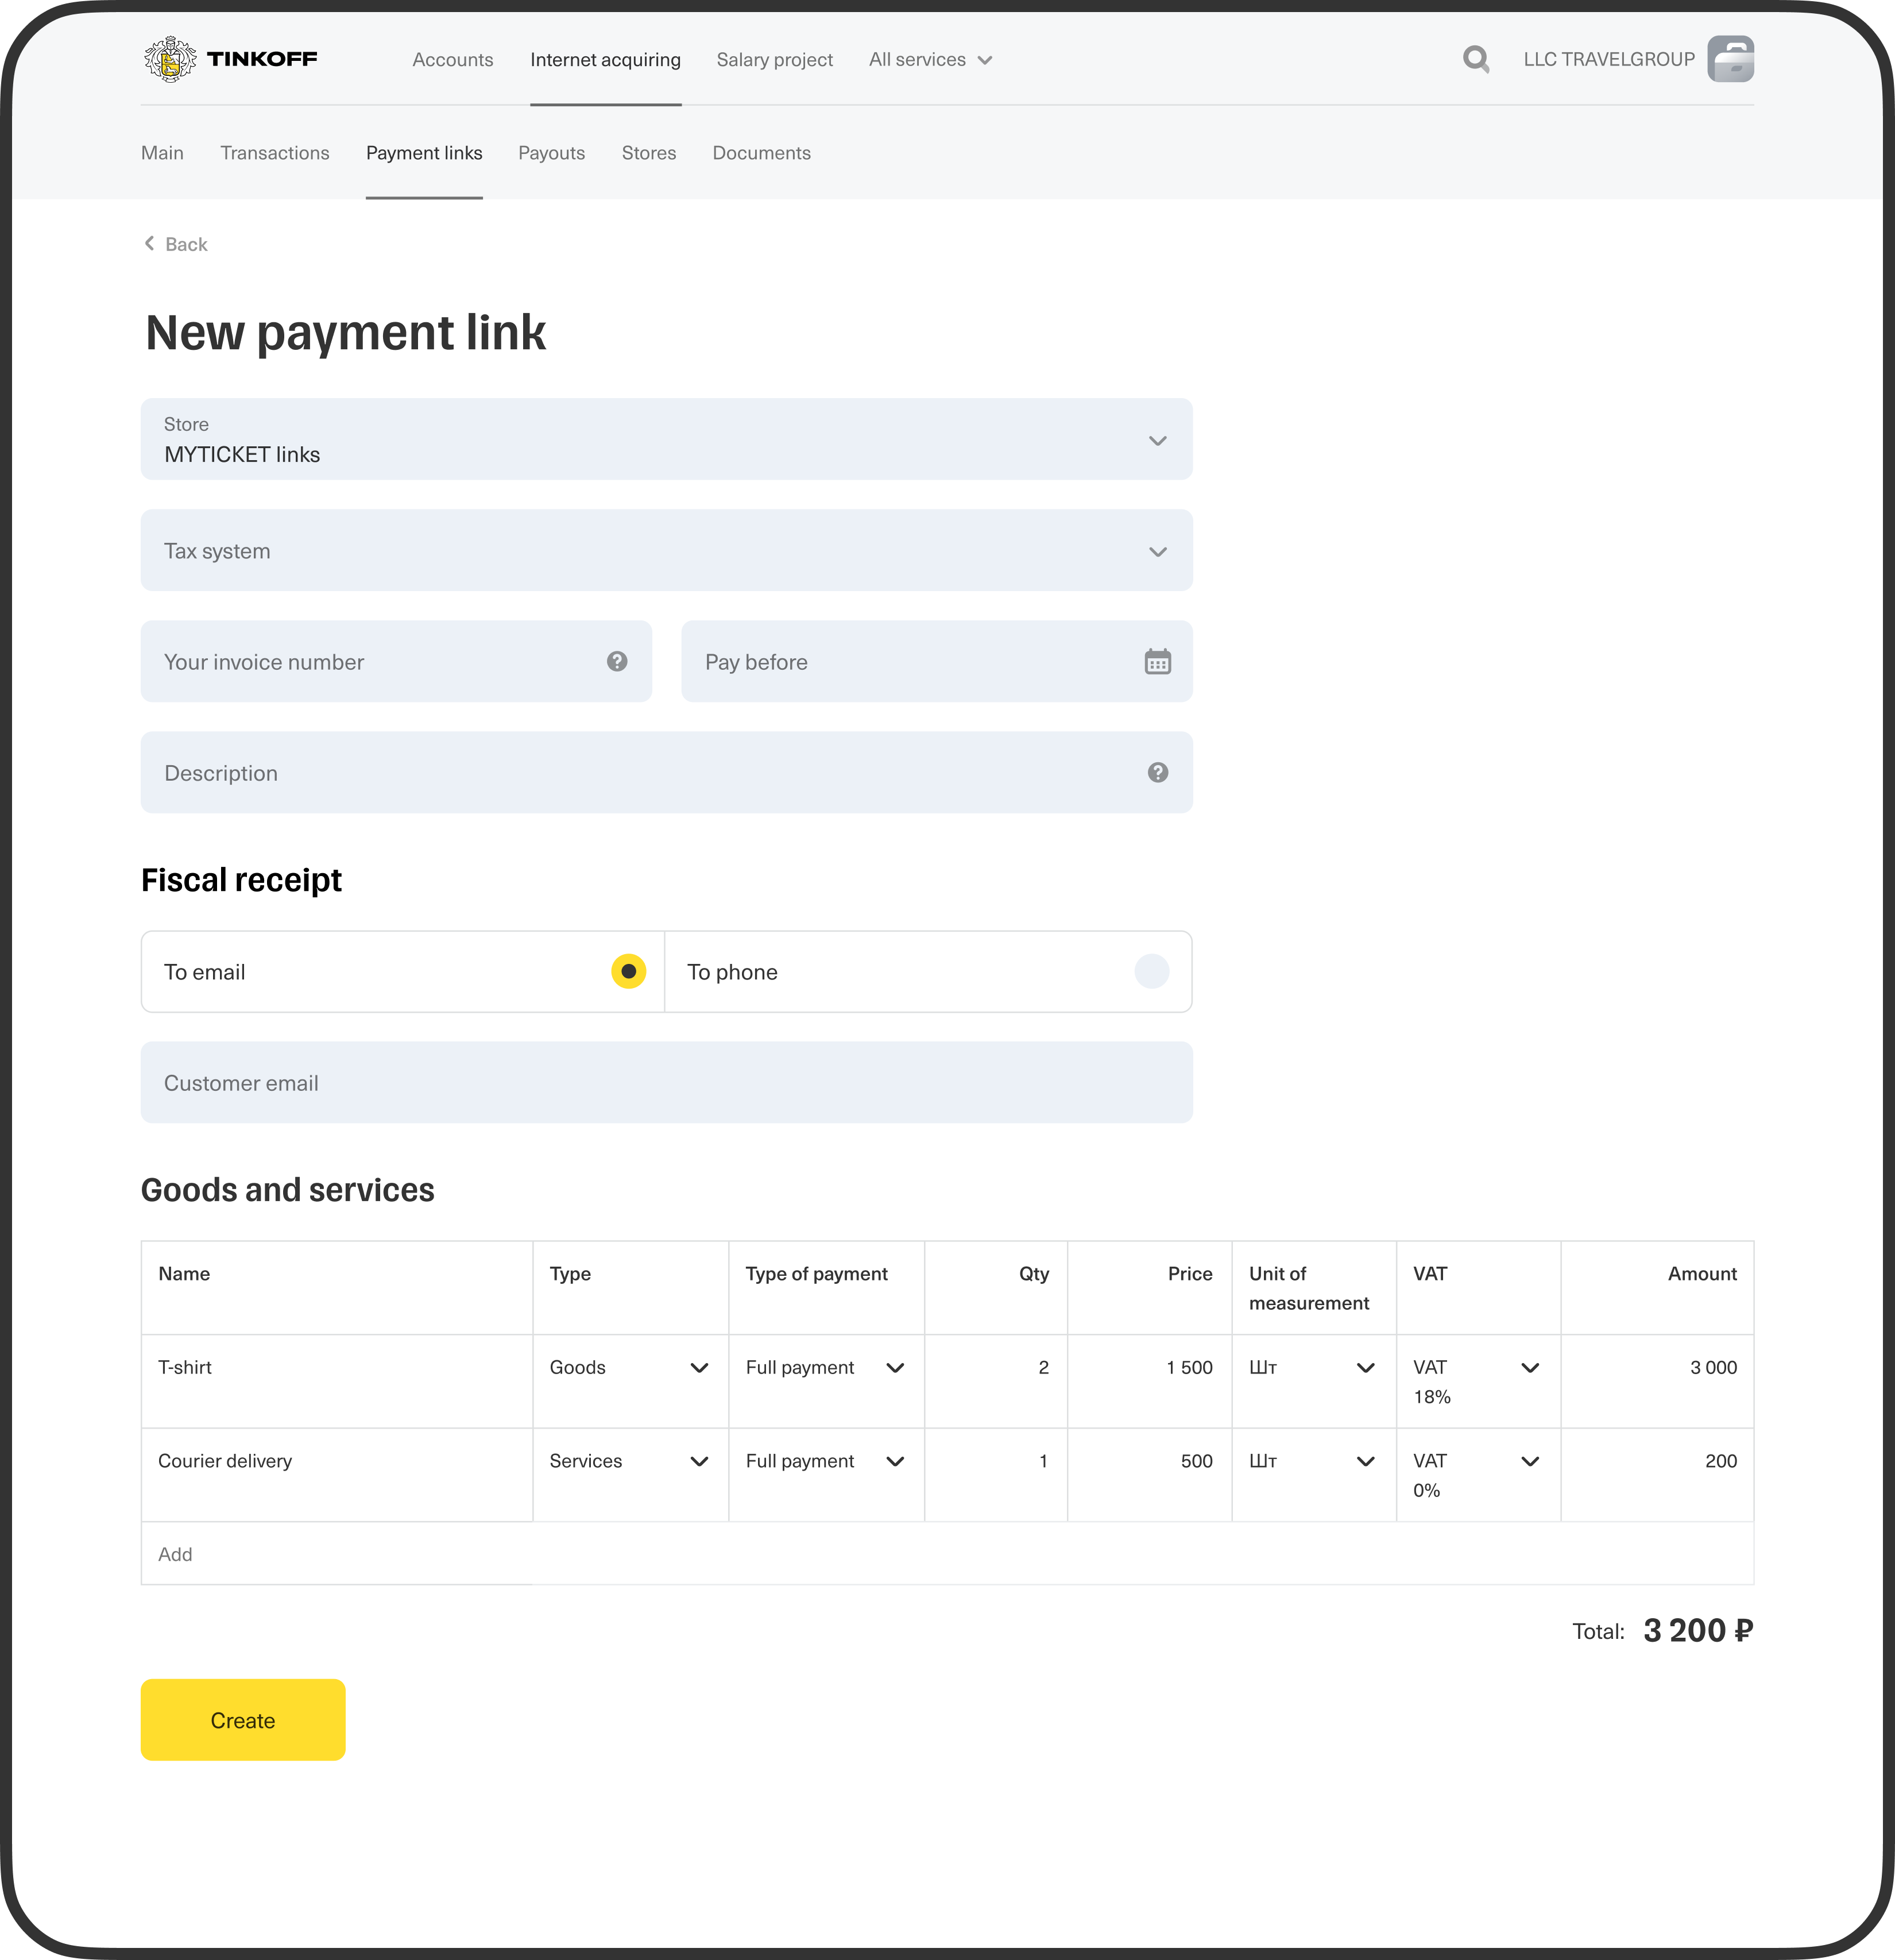
Task: Click the Qty column header
Action: point(1034,1273)
